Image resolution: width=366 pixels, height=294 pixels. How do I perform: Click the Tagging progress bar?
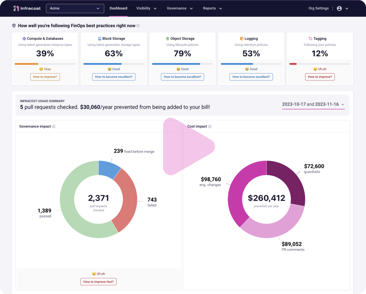(x=320, y=63)
